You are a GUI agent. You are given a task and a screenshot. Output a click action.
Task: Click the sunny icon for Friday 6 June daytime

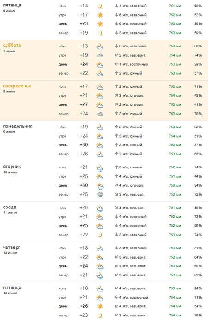click(x=100, y=24)
